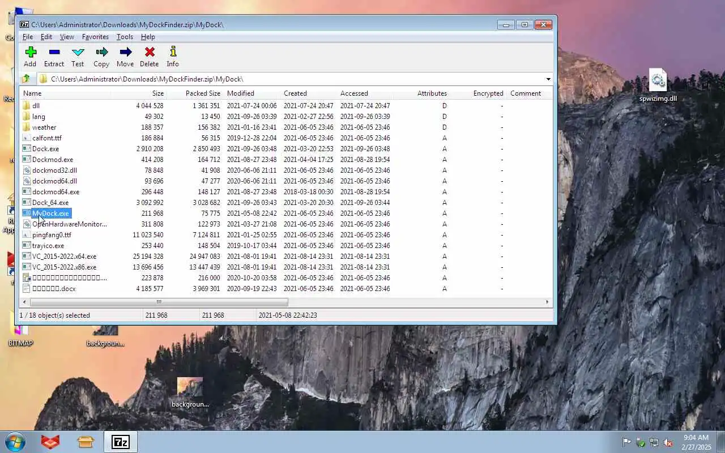This screenshot has height=453, width=725.
Task: Sort by Accessed column header
Action: (x=365, y=93)
